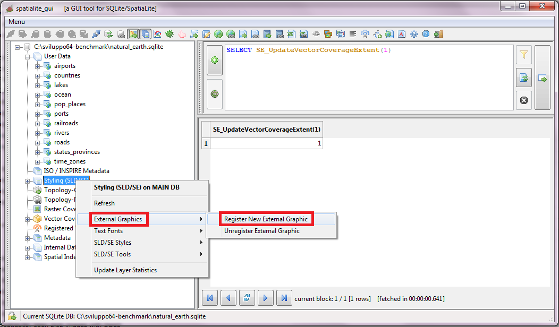Screen dimensions: 559x327
Task: Go to the first result block
Action: click(210, 298)
